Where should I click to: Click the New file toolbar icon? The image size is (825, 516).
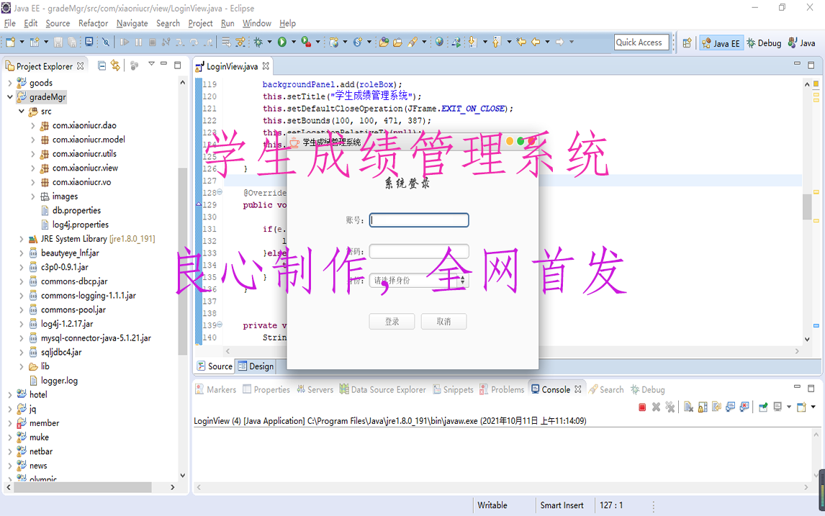[x=10, y=42]
